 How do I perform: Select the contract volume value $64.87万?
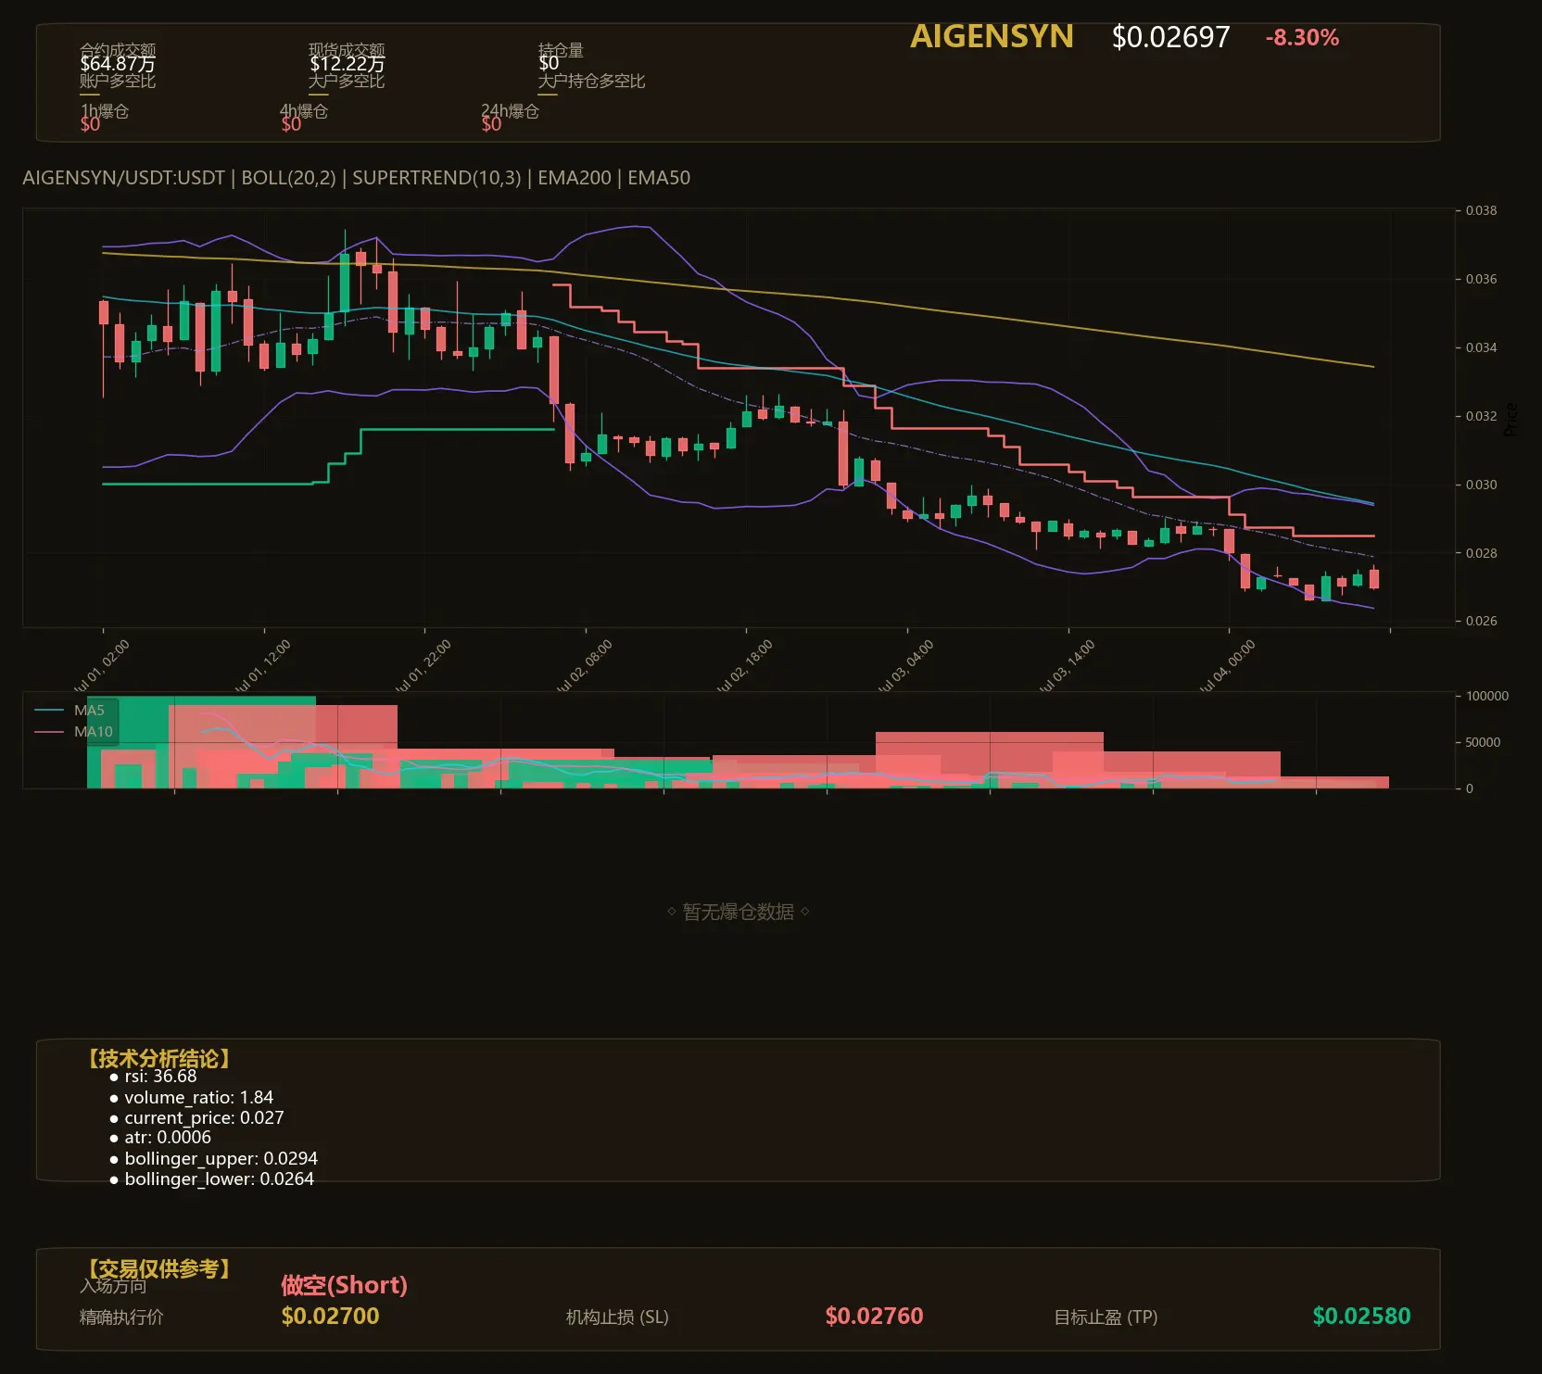point(118,64)
